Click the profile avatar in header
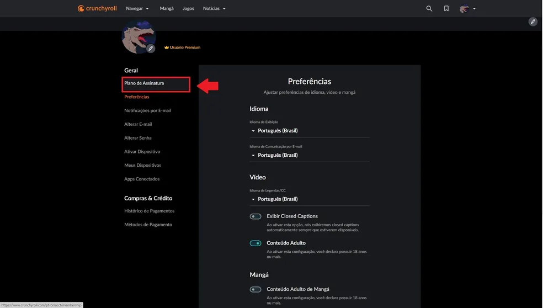 (465, 9)
